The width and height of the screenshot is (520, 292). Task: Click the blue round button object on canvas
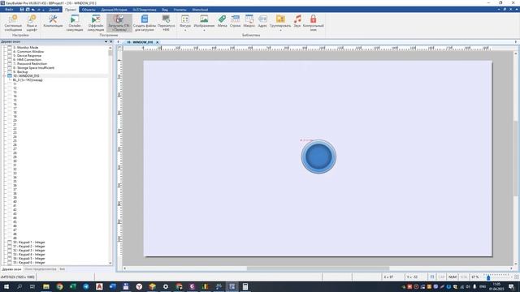[318, 157]
